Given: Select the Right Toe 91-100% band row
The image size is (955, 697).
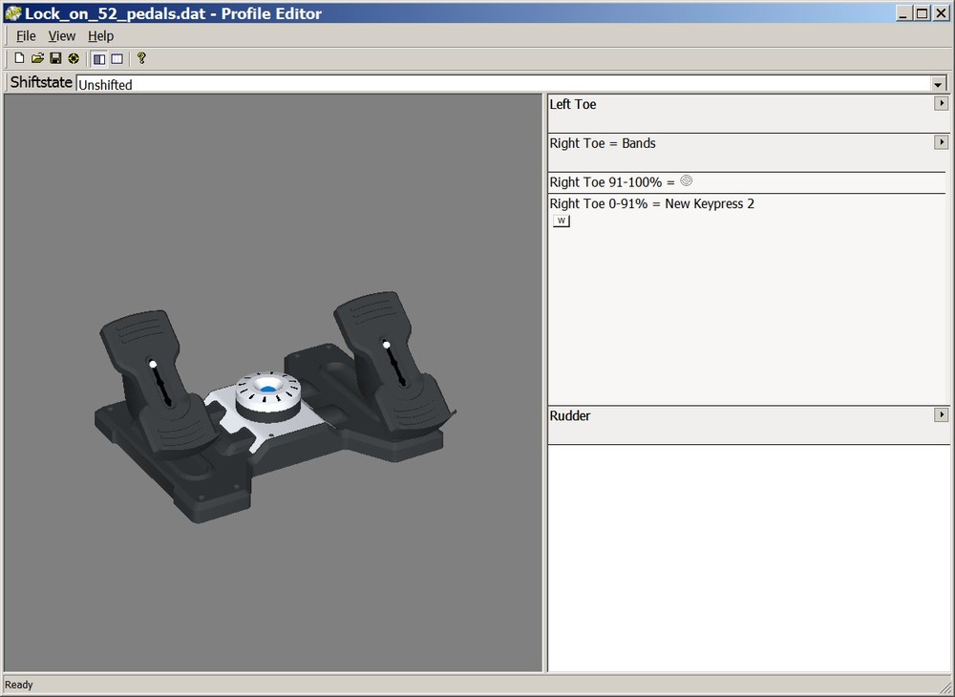Looking at the screenshot, I should 747,182.
